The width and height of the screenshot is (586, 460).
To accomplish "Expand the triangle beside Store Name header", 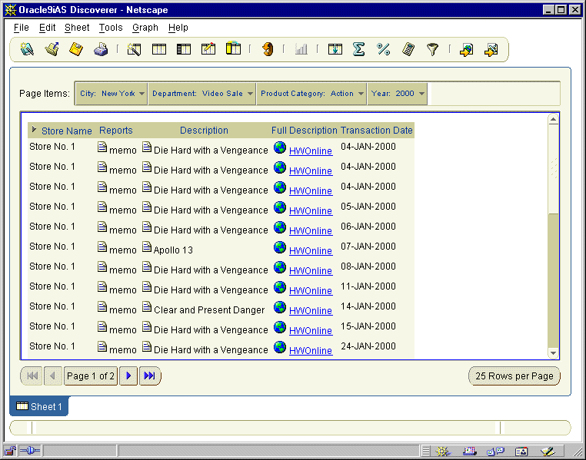I will pyautogui.click(x=34, y=130).
